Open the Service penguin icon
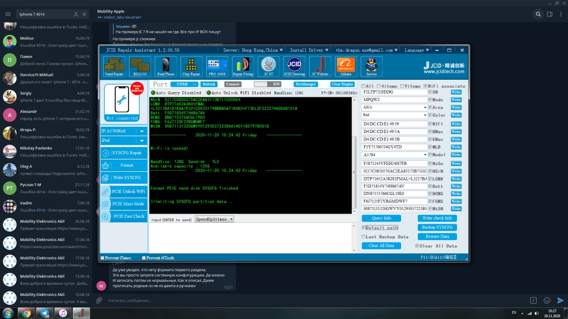This screenshot has width=568, height=319. tap(371, 66)
